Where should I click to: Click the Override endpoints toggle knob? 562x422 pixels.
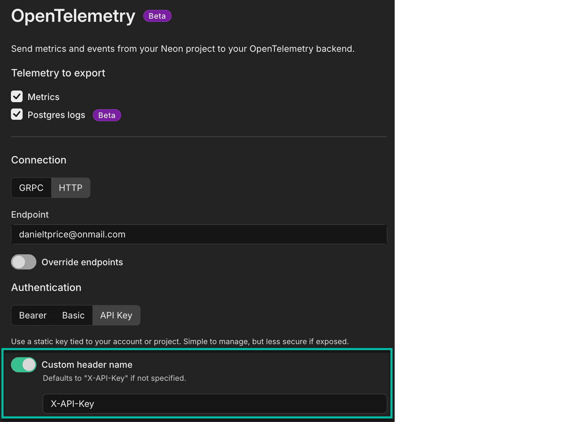[19, 262]
